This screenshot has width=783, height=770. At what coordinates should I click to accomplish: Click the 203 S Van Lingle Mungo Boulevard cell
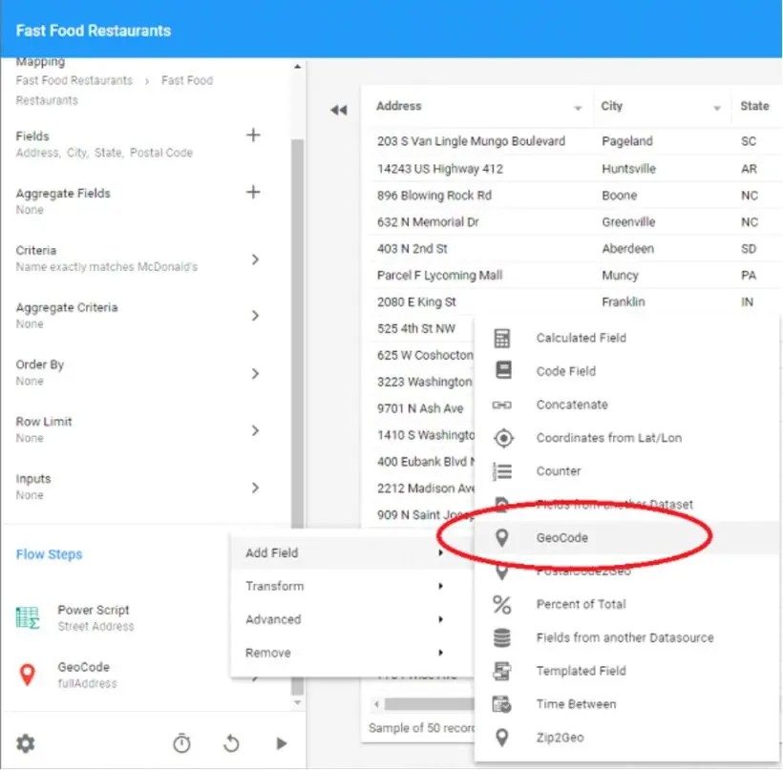tap(471, 141)
